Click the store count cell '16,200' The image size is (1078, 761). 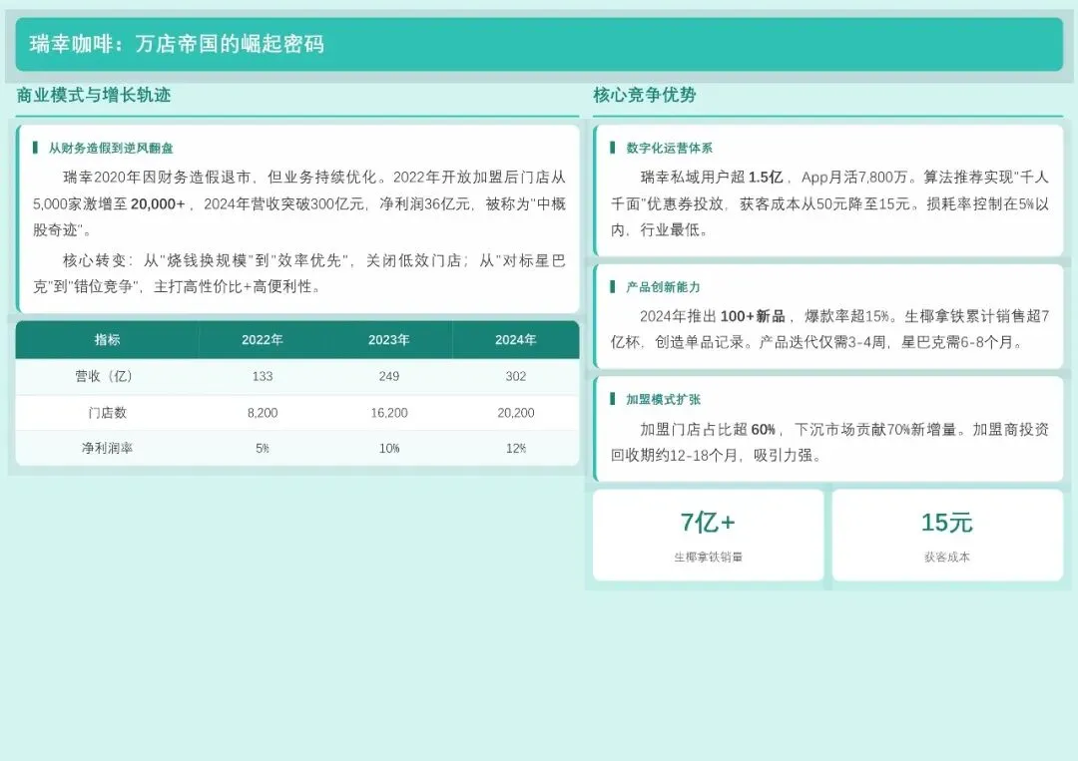click(x=389, y=413)
